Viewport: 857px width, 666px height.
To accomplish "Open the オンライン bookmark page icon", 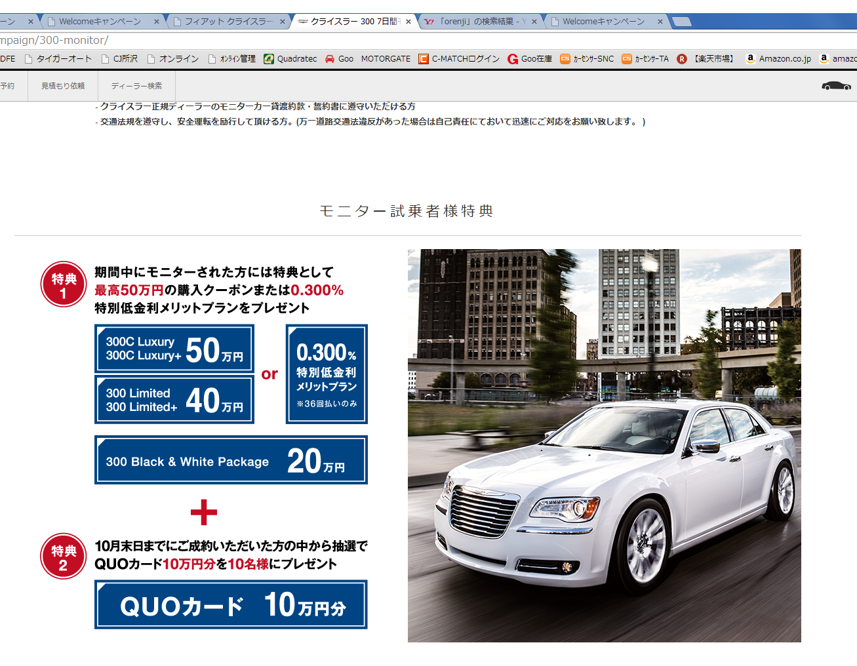I will [151, 59].
